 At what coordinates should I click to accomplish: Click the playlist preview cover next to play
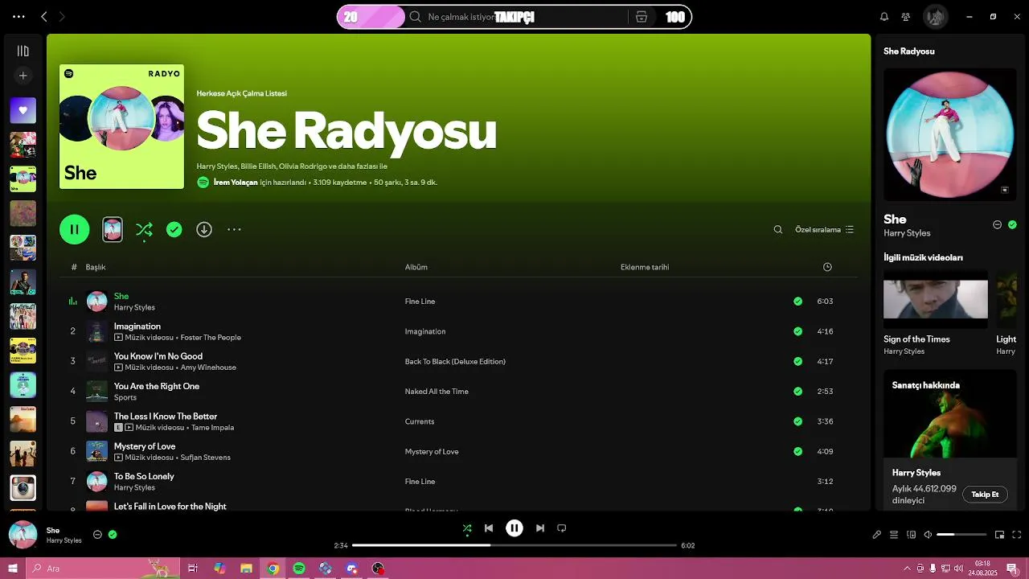coord(113,229)
